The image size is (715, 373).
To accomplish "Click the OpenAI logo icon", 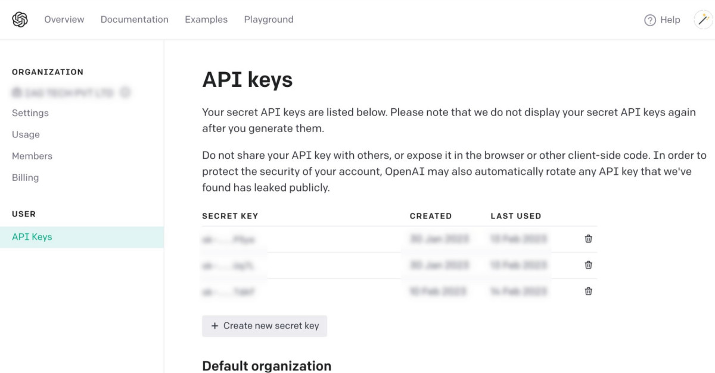I will coord(20,20).
